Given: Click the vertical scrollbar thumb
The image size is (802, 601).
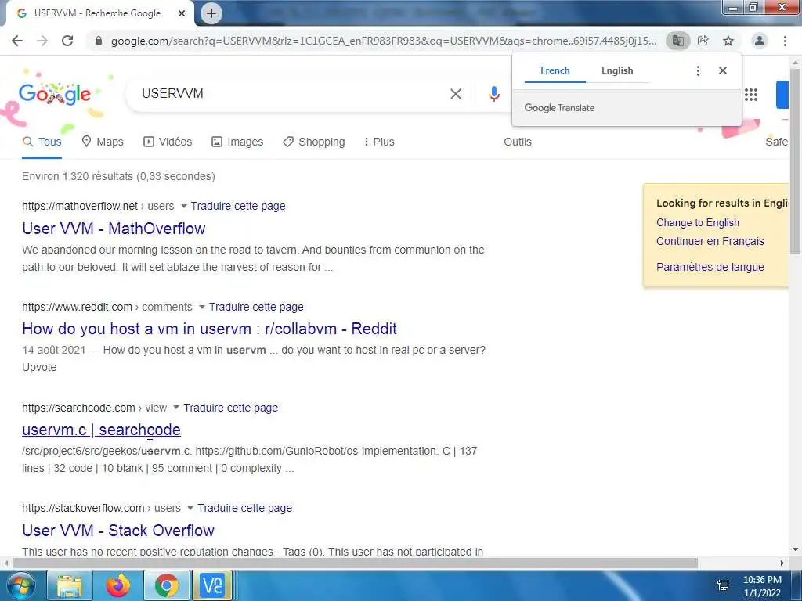Looking at the screenshot, I should (x=796, y=161).
